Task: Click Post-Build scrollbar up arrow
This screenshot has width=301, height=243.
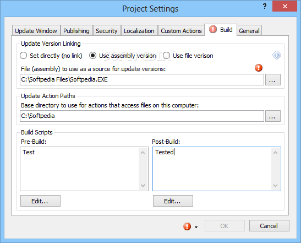Action: (x=275, y=153)
